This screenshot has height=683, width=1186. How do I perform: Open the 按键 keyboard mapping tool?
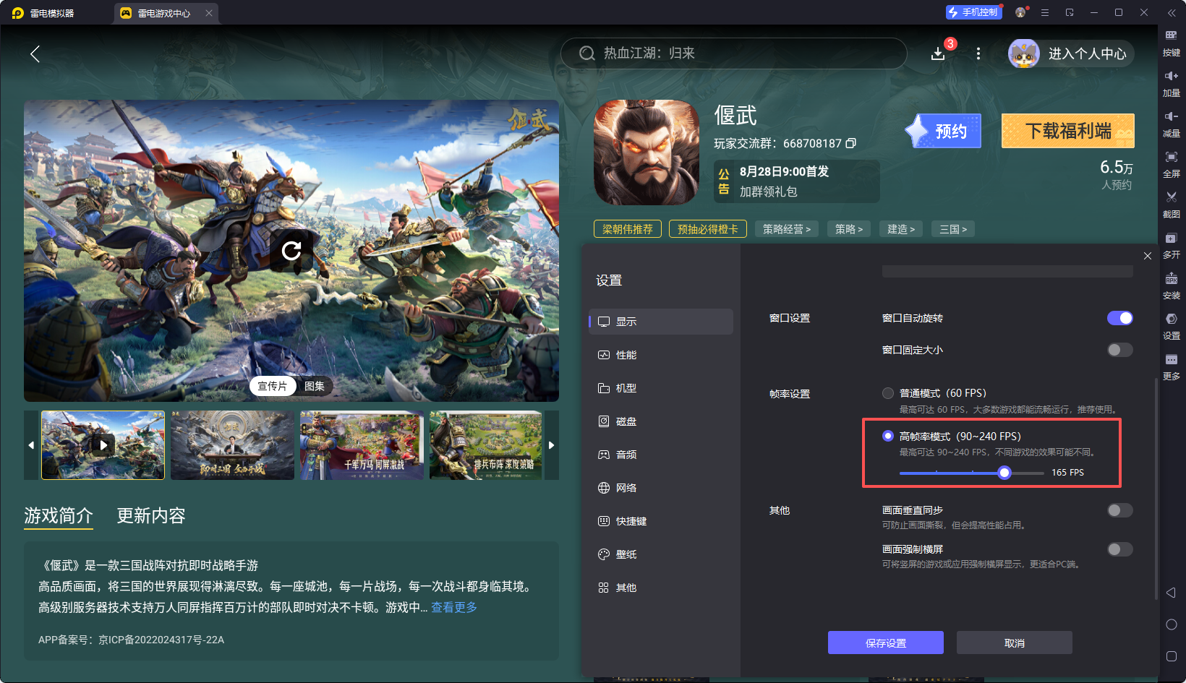coord(1172,41)
